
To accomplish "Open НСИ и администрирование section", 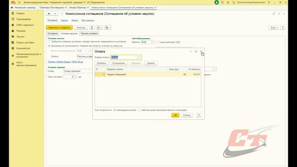I will [26, 64].
